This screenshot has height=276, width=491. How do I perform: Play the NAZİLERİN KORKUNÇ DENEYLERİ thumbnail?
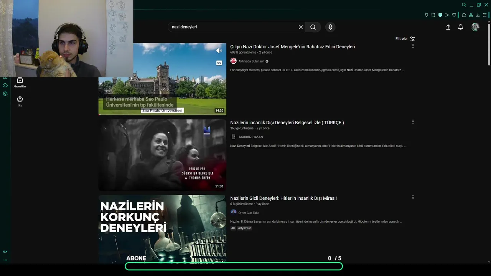click(162, 229)
